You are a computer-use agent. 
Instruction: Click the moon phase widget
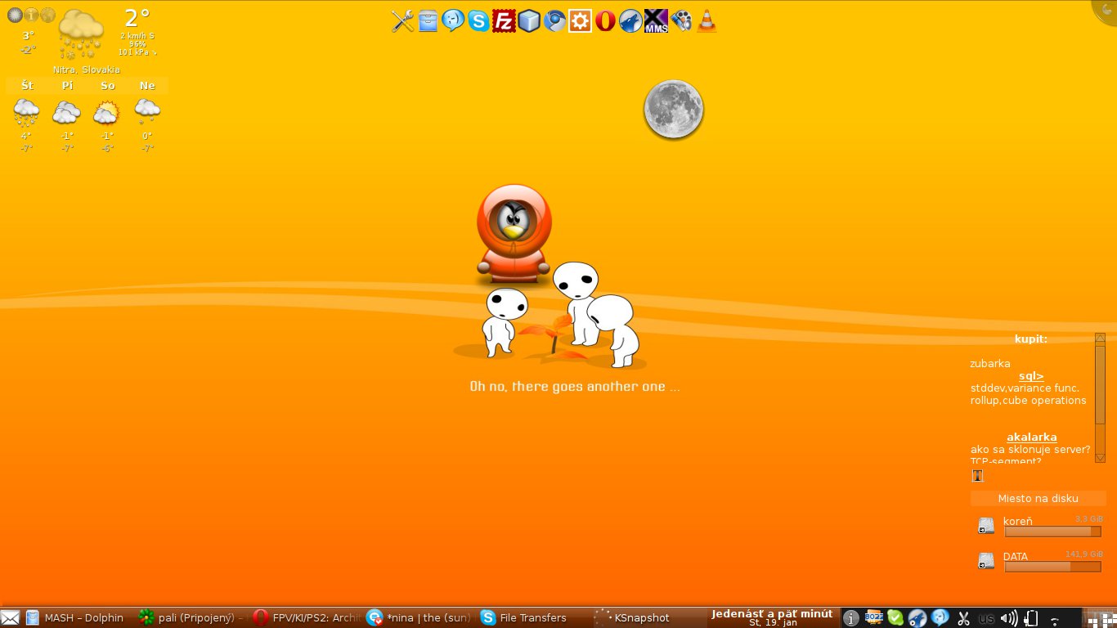point(674,109)
